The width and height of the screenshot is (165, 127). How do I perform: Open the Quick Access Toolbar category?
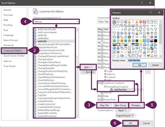14,56
